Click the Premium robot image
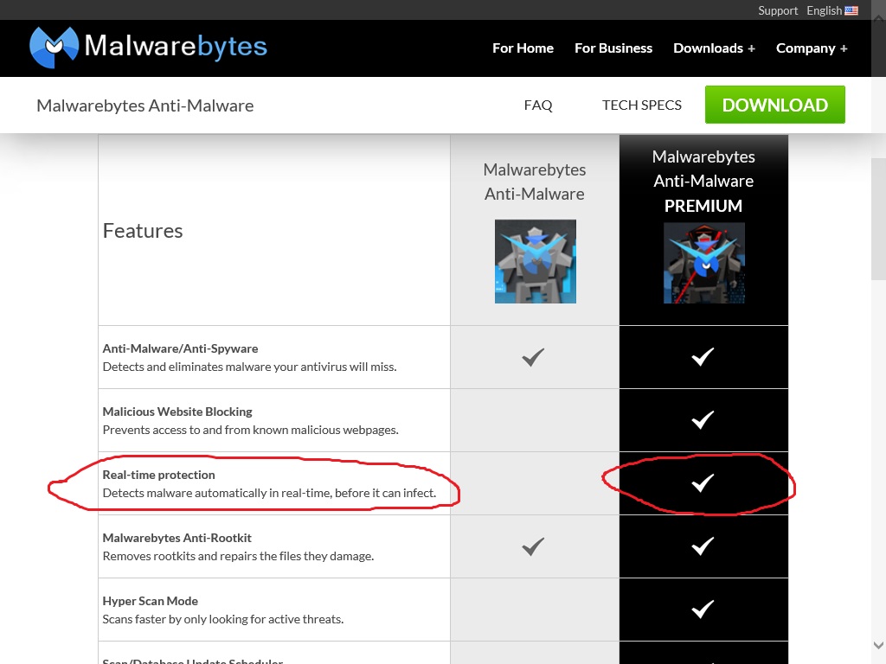This screenshot has width=886, height=664. coord(703,263)
